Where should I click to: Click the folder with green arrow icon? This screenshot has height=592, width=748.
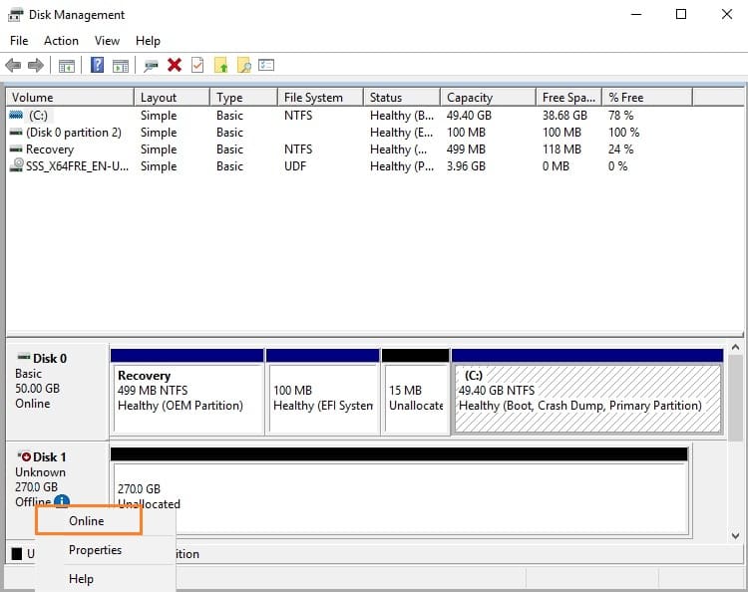(x=221, y=66)
